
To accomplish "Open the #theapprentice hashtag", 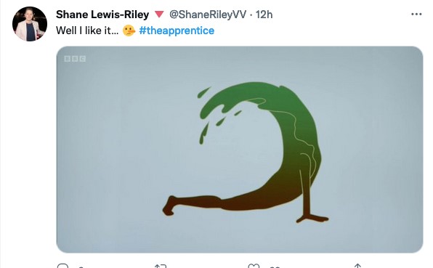I will coord(177,31).
